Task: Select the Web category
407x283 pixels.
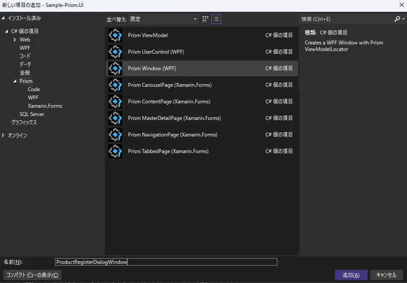Action: point(25,40)
